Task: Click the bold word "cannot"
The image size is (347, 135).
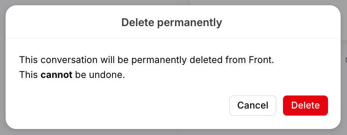Action: (x=57, y=75)
